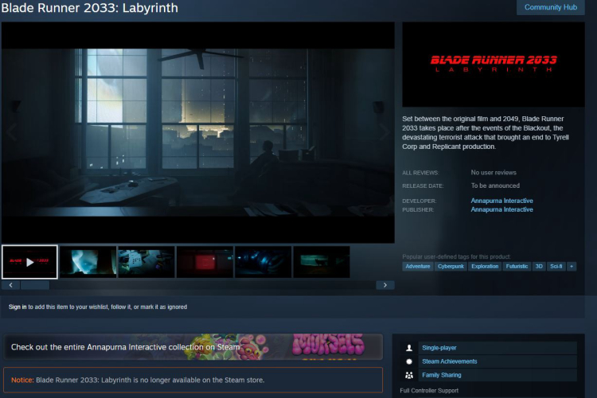Screen dimensions: 597x398
Task: Click the main video preview area
Action: pyautogui.click(x=198, y=132)
